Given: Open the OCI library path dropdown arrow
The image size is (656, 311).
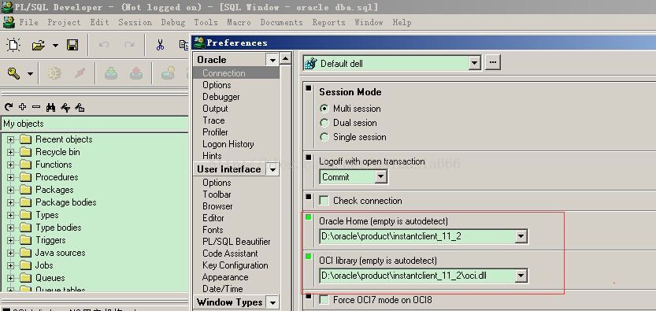Looking at the screenshot, I should [x=521, y=276].
